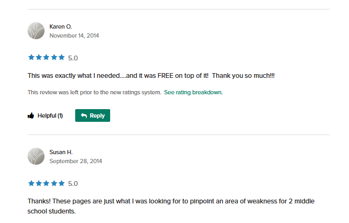Screen dimensions: 349x223
Task: Select the third star of Susan H.'s review
Action: coord(47,183)
